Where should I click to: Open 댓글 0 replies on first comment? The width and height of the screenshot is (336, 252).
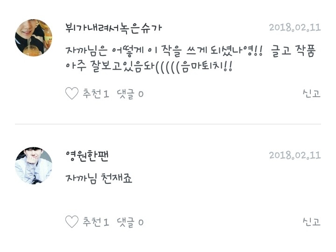(130, 94)
